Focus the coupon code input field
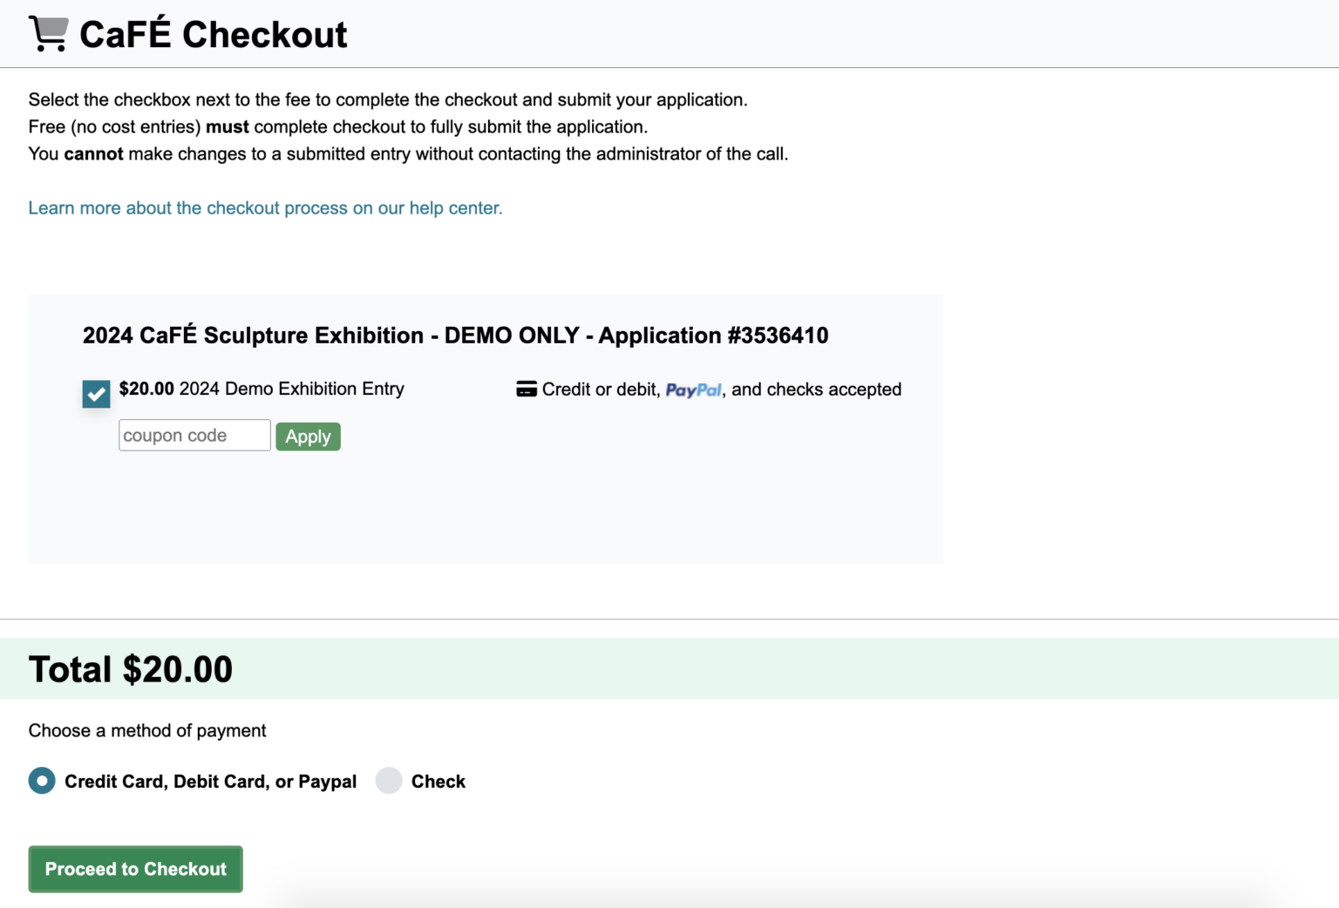The image size is (1339, 908). 194,436
